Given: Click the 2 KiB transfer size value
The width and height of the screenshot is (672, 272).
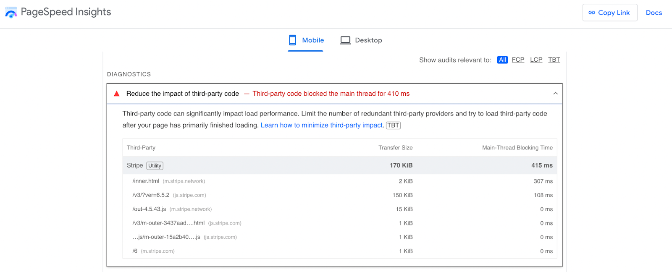Looking at the screenshot, I should tap(406, 181).
